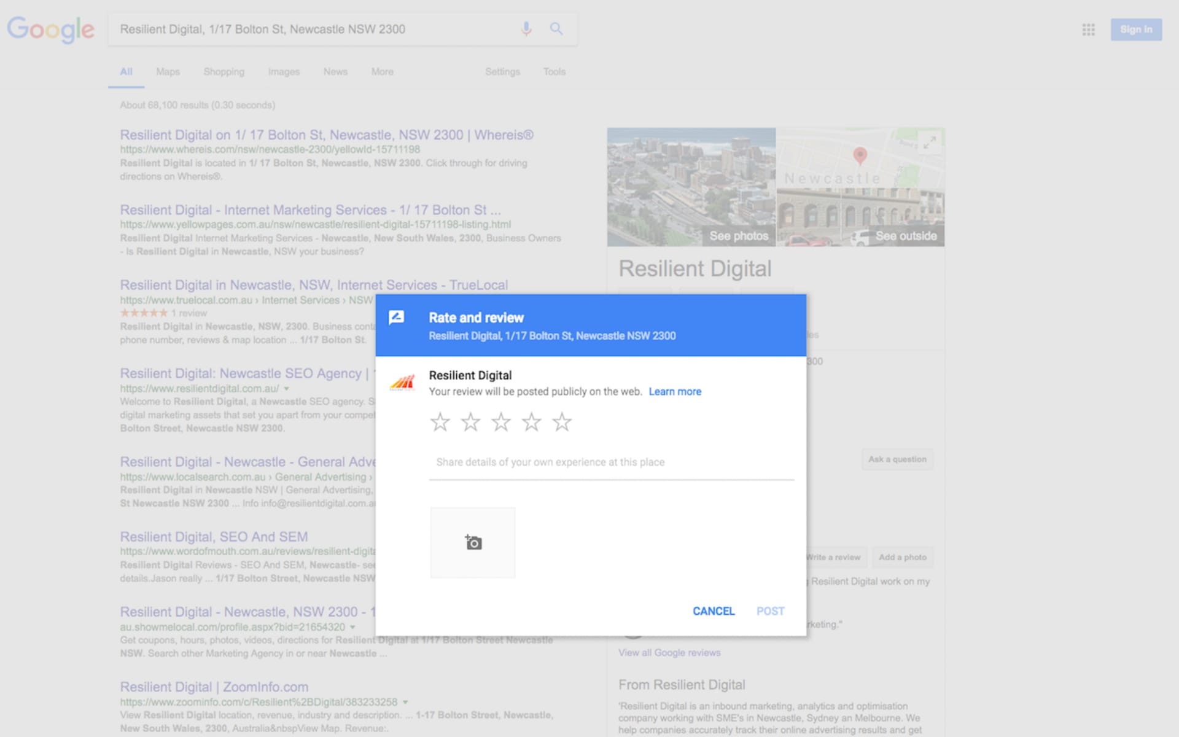Click the Sign in button
Viewport: 1179px width, 737px height.
click(1136, 29)
